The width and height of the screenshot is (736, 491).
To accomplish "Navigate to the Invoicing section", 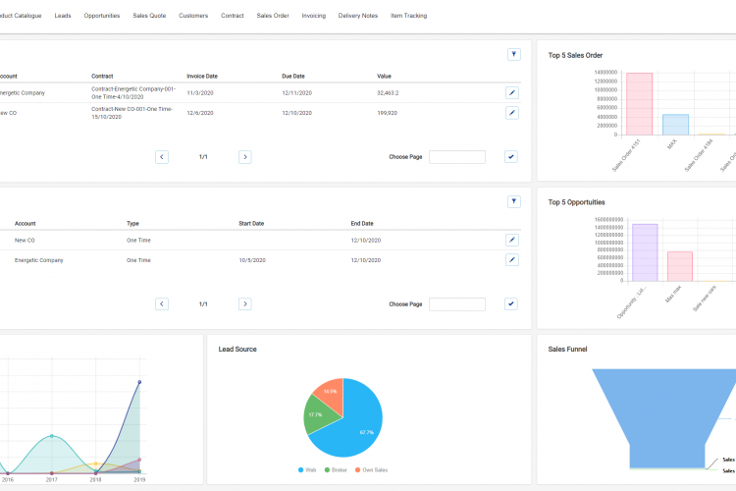I will click(x=314, y=16).
